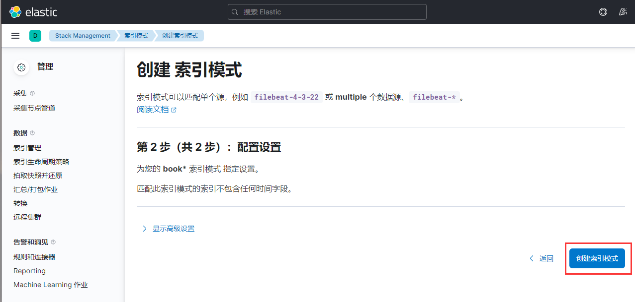Image resolution: width=635 pixels, height=302 pixels.
Task: Click the 创建索引模式 button
Action: click(597, 258)
